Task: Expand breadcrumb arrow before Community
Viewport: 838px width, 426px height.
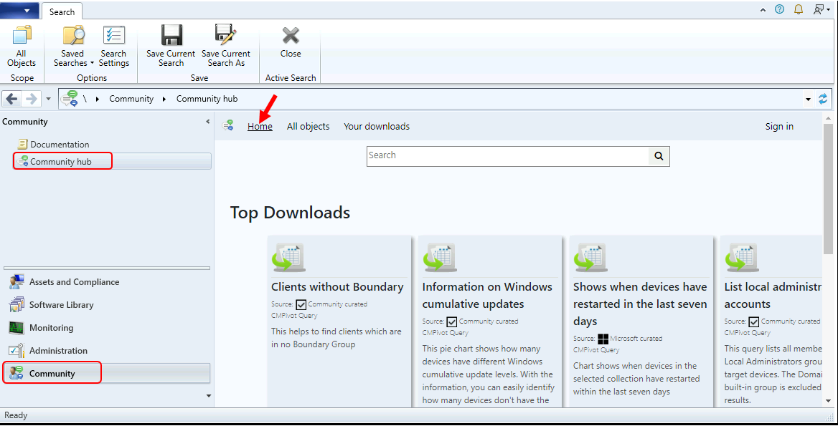Action: coord(98,100)
